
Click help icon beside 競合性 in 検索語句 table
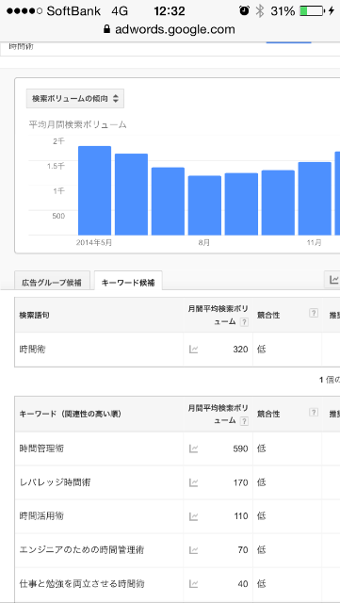[x=314, y=313]
